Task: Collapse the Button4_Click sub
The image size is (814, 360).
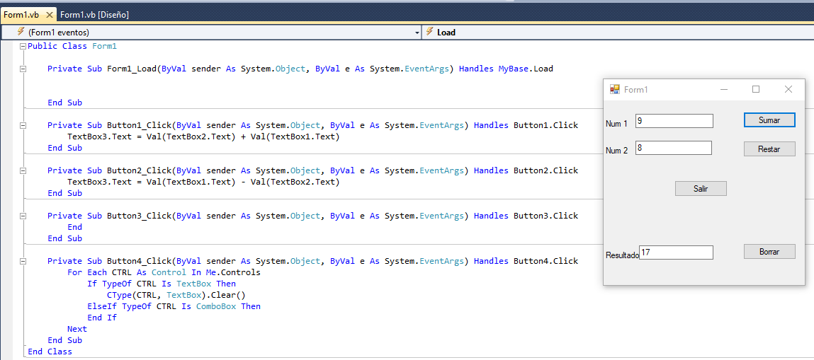Action: [22, 262]
